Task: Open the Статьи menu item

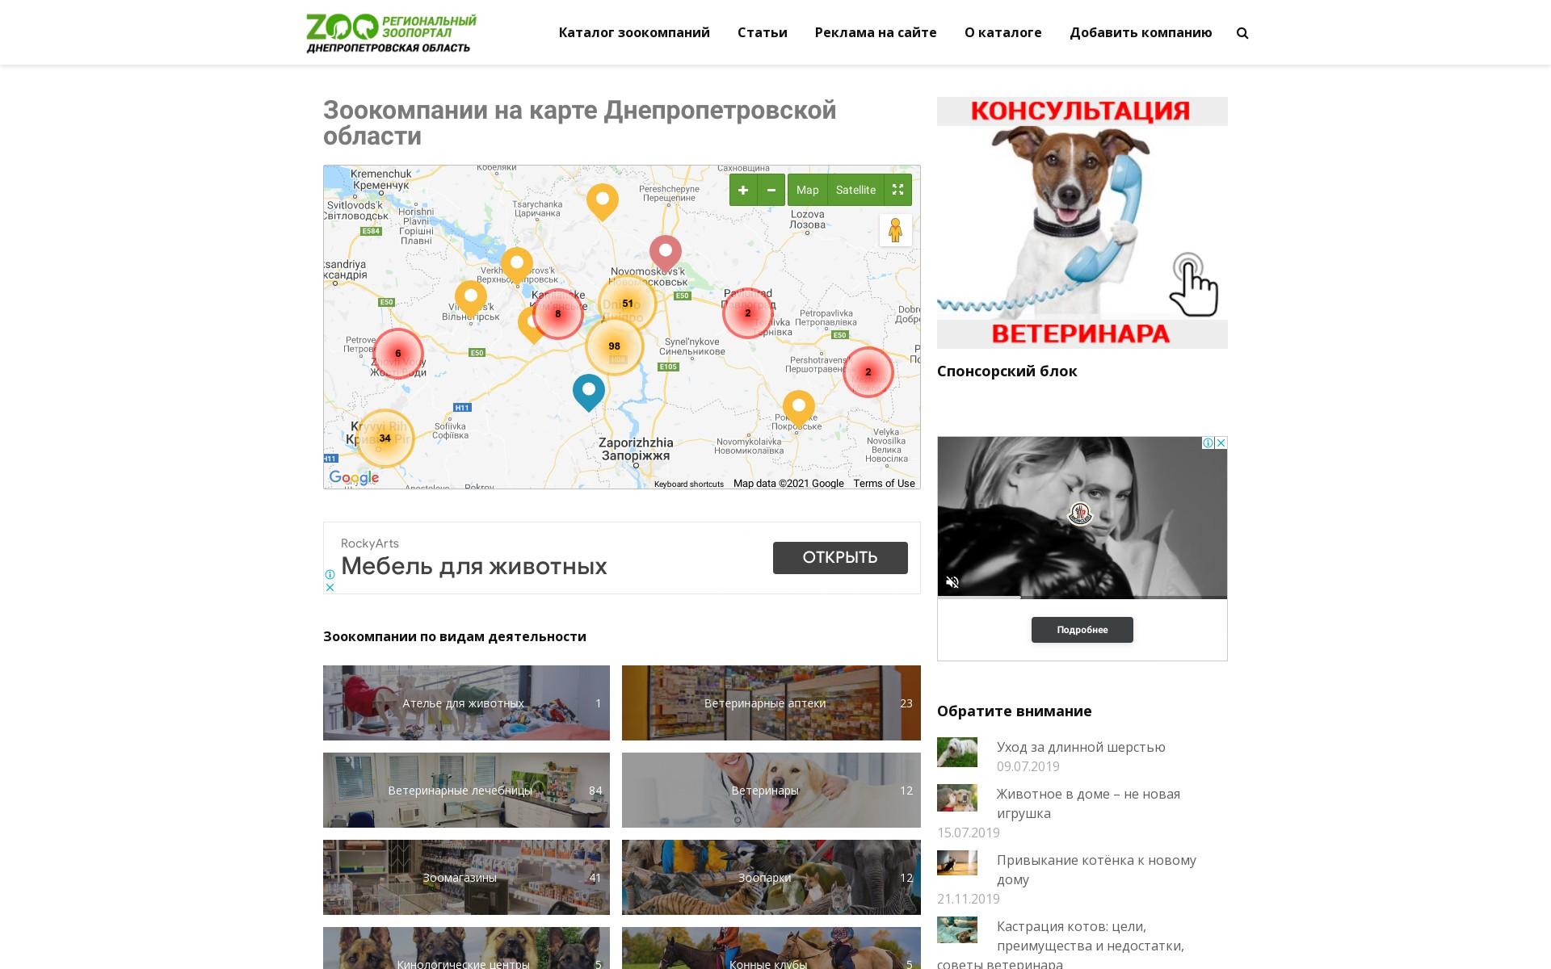Action: 763,32
